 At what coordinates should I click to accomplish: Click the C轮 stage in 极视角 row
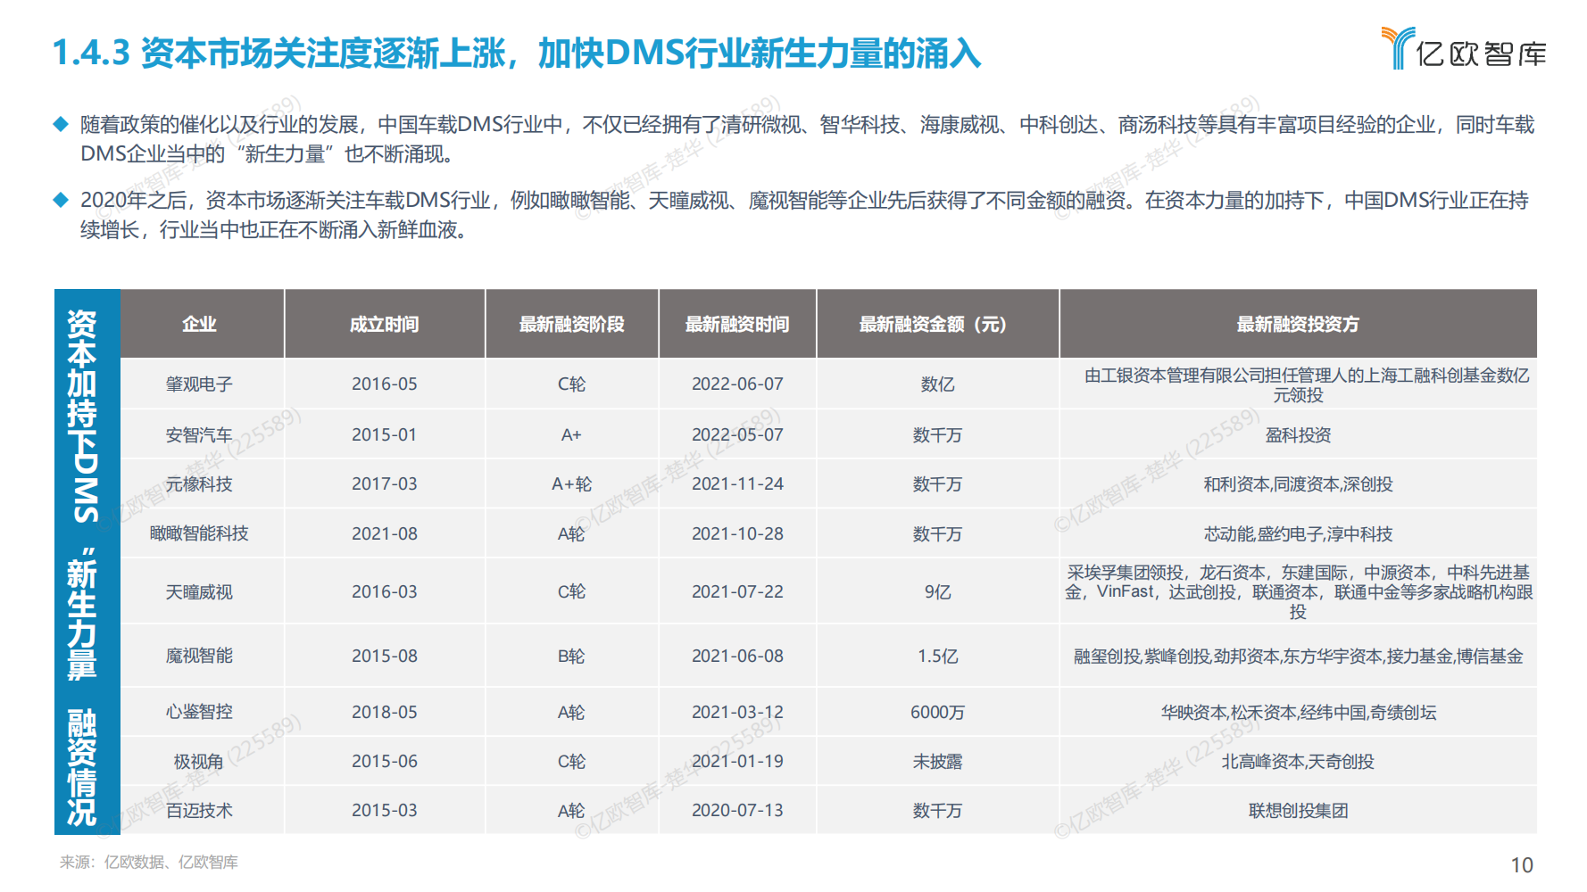point(571,762)
